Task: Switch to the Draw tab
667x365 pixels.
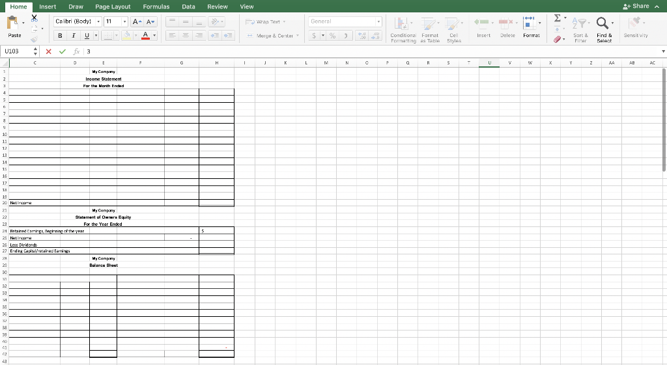Action: tap(76, 7)
